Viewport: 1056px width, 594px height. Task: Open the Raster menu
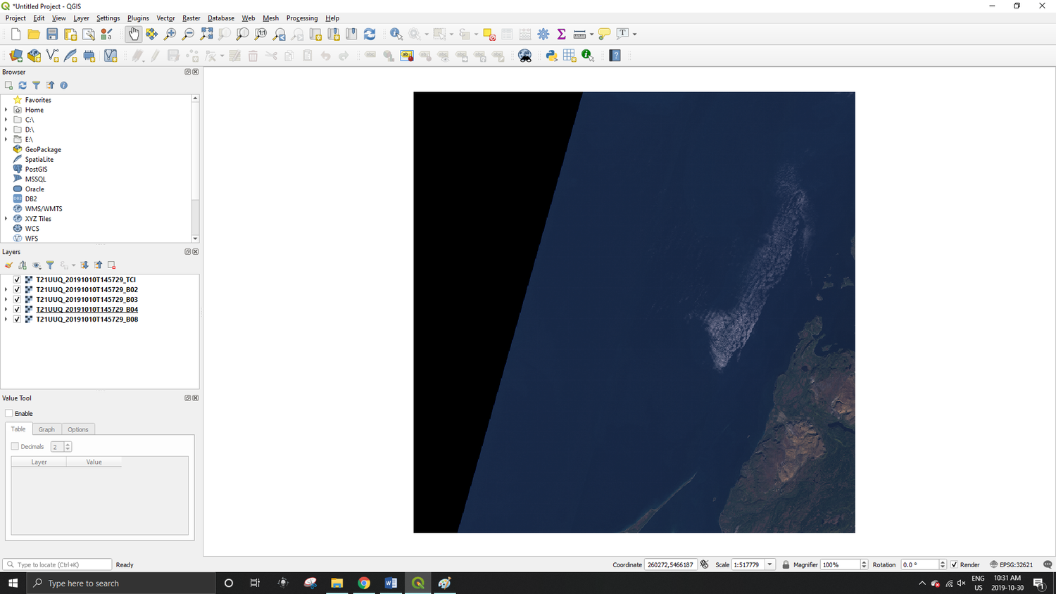coord(191,18)
